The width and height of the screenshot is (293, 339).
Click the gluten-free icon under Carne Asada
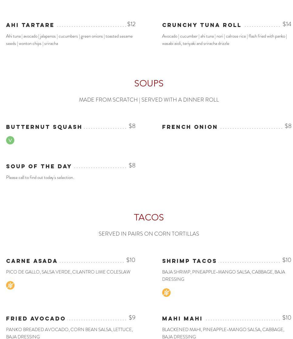(10, 285)
